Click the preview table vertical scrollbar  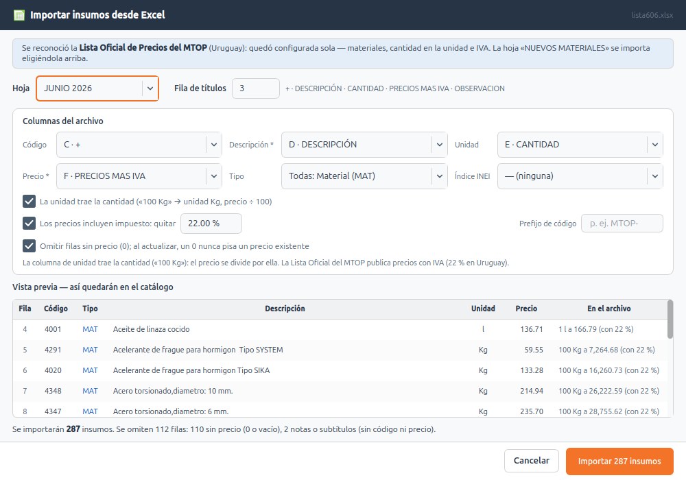670,319
